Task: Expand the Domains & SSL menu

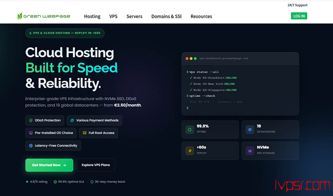Action: click(x=166, y=17)
